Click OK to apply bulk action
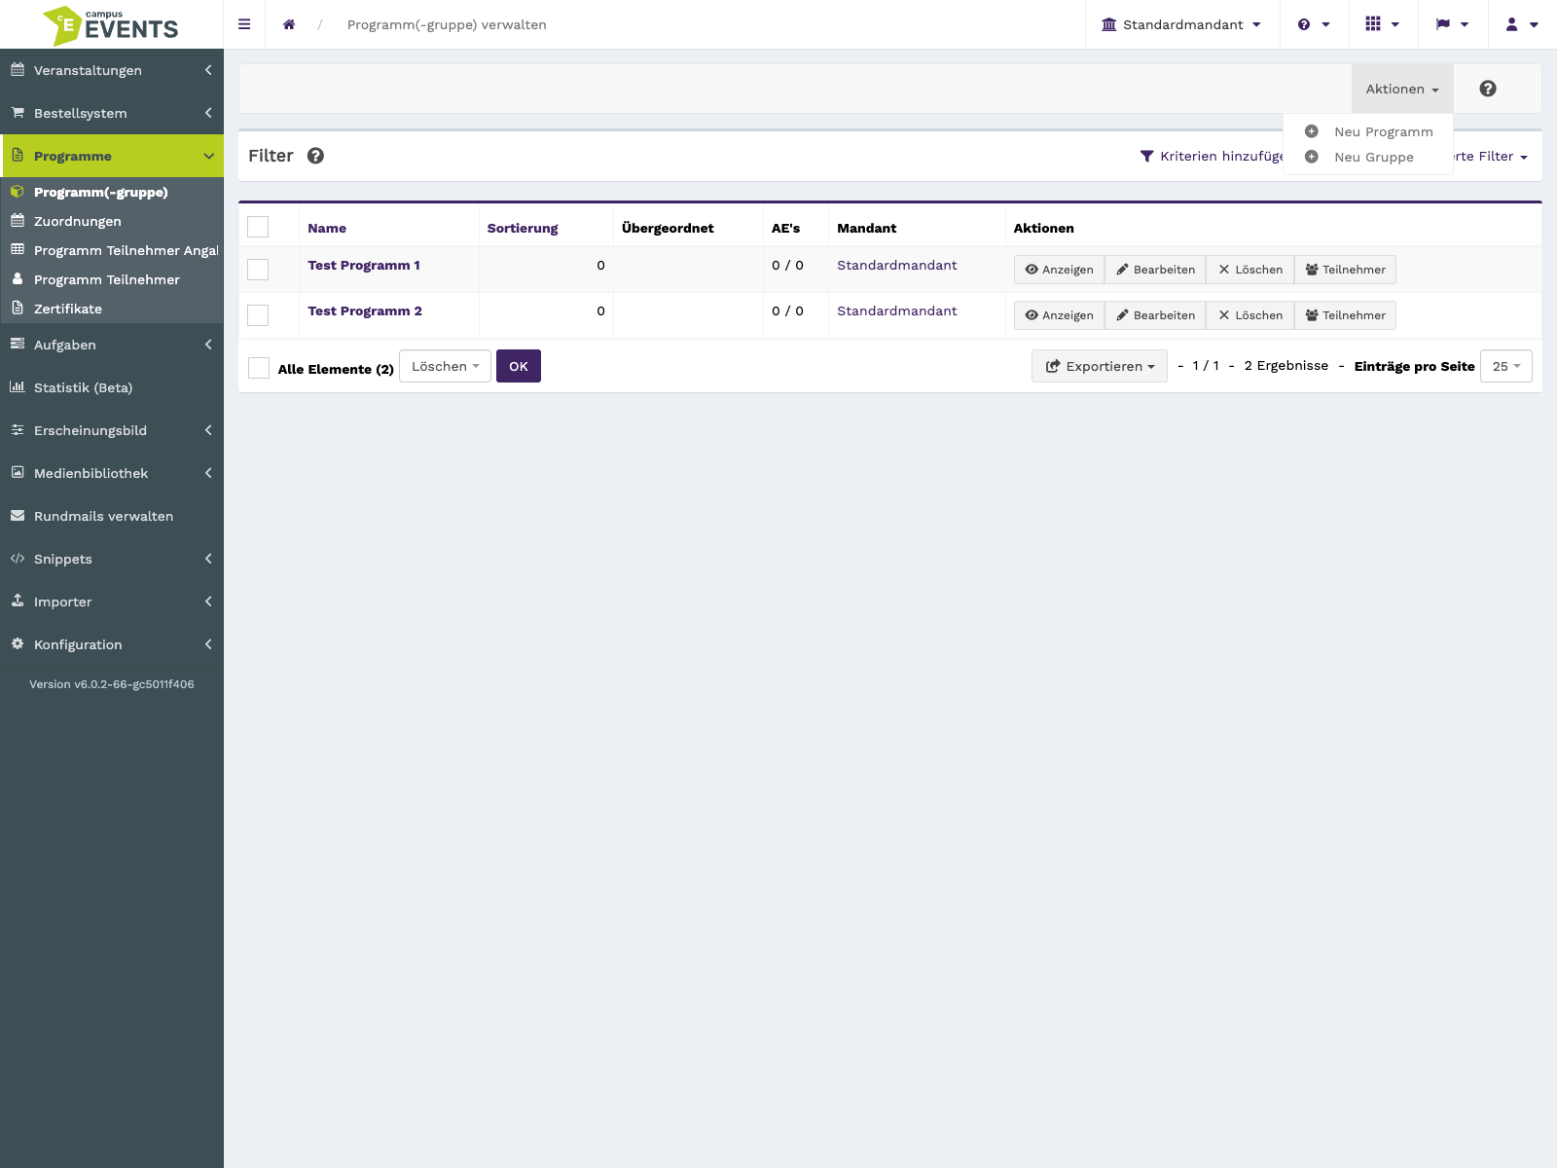 click(x=519, y=366)
